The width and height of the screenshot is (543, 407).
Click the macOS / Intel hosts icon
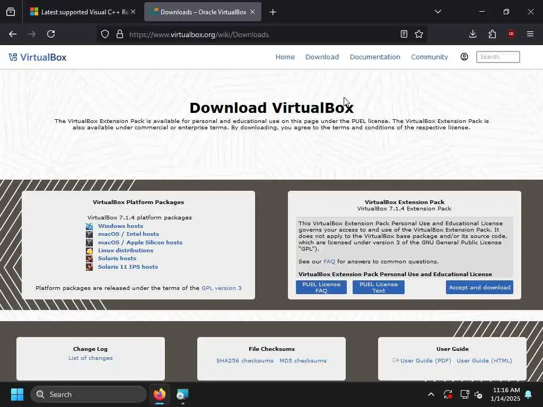click(89, 234)
